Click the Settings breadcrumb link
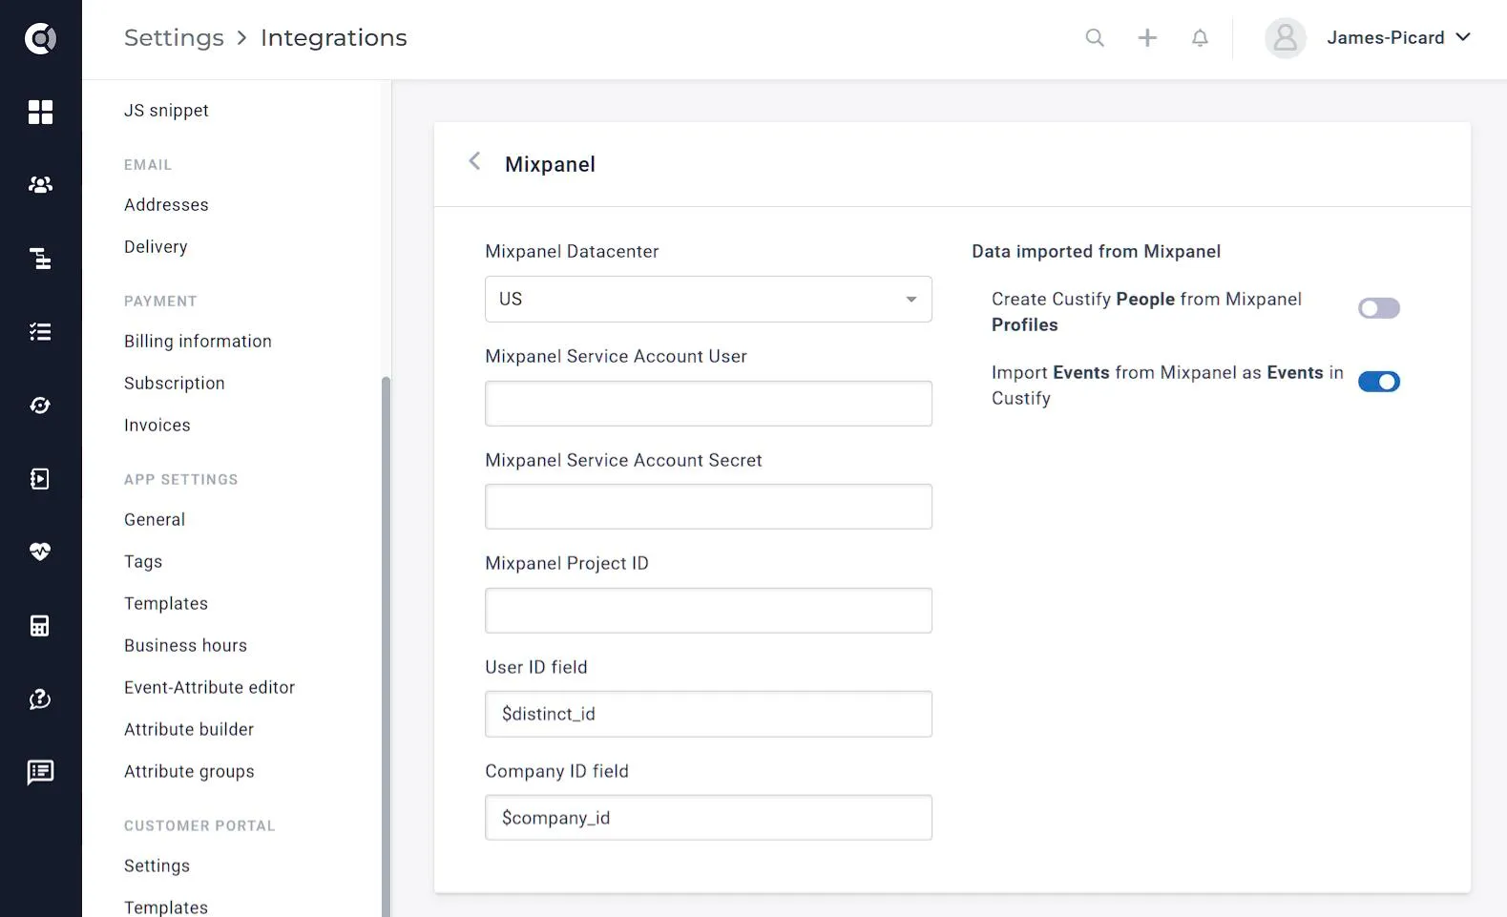The height and width of the screenshot is (917, 1507). pyautogui.click(x=174, y=37)
